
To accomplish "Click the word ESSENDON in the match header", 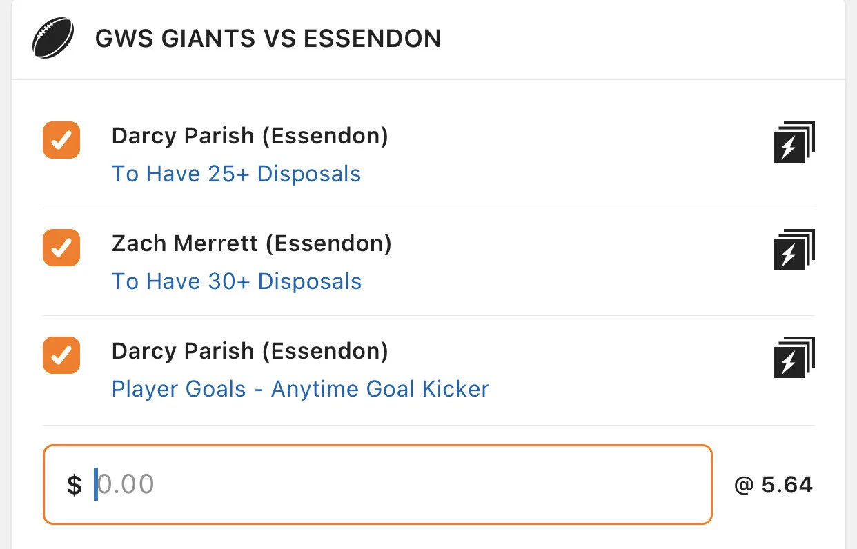I will pyautogui.click(x=372, y=39).
